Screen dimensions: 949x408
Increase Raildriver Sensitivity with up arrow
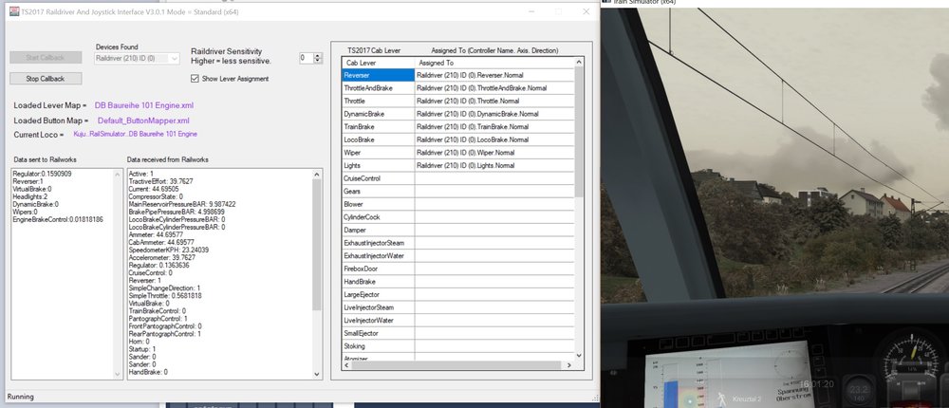317,54
